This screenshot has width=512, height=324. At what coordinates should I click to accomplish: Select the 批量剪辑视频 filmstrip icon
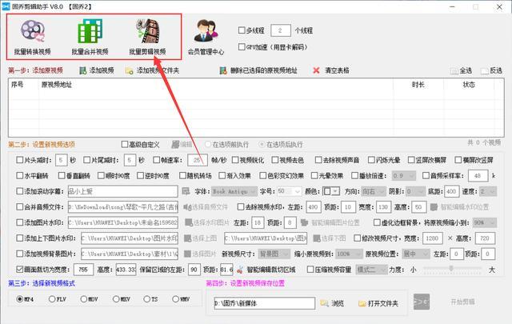(x=147, y=31)
